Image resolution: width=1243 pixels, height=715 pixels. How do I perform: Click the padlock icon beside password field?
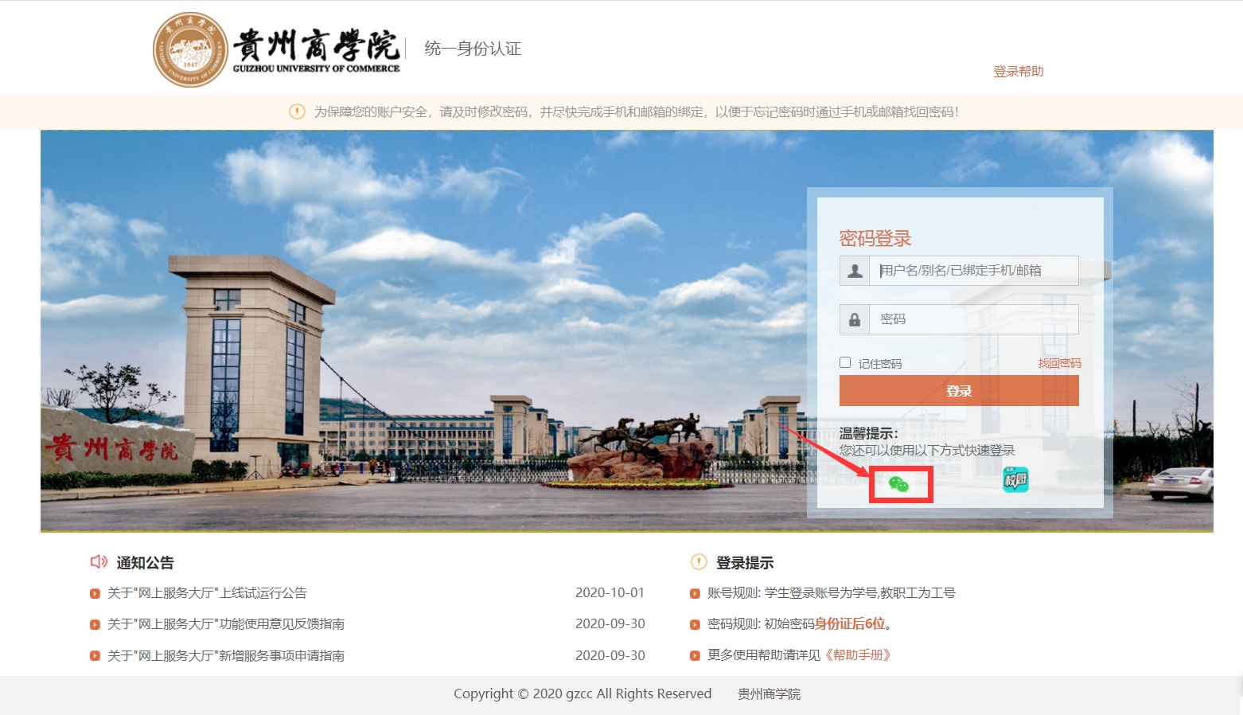click(855, 319)
